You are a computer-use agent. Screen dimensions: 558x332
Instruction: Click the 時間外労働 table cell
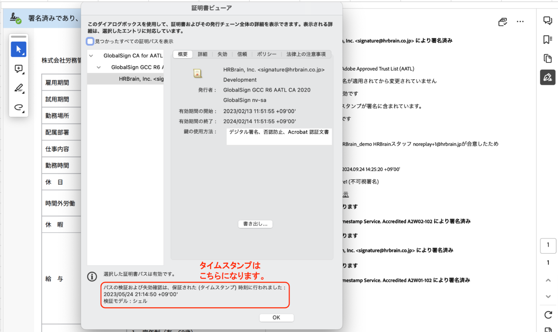pyautogui.click(x=61, y=203)
